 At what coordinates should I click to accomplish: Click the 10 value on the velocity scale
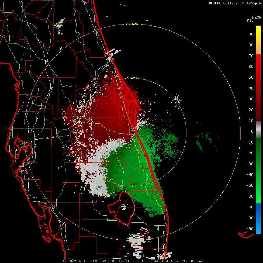[251, 121]
